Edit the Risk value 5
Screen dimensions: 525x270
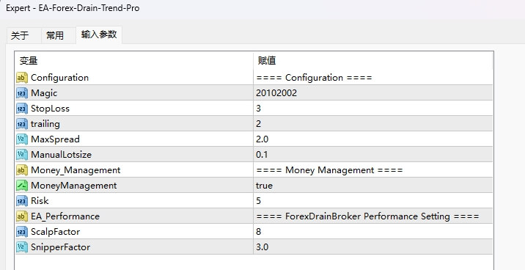pyautogui.click(x=373, y=201)
